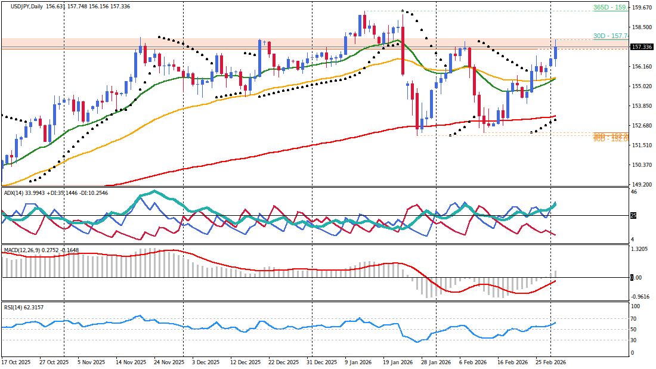The width and height of the screenshot is (656, 369).
Task: Click the 27 Oct 2025 date label
Action: [x=54, y=362]
